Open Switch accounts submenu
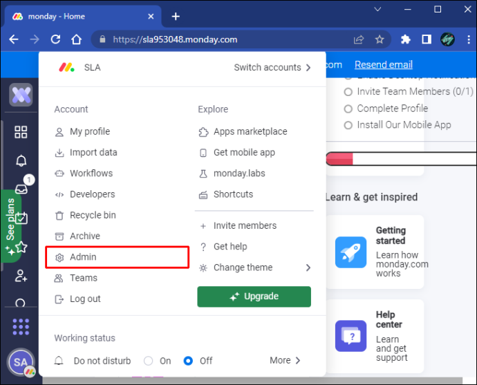477x385 pixels. point(272,67)
